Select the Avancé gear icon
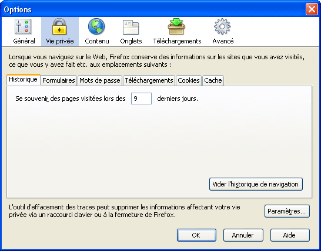 point(222,26)
